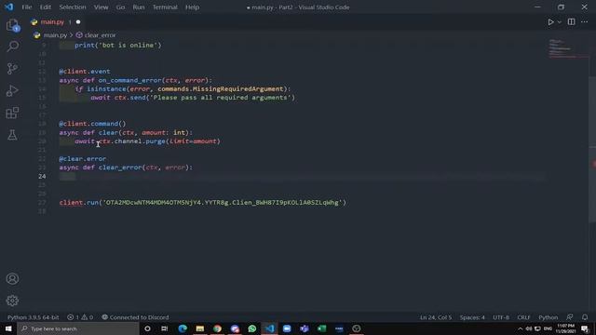Switch to Visual Studio Code taskbar icon
Screen dimensions: 596x335
pos(269,328)
